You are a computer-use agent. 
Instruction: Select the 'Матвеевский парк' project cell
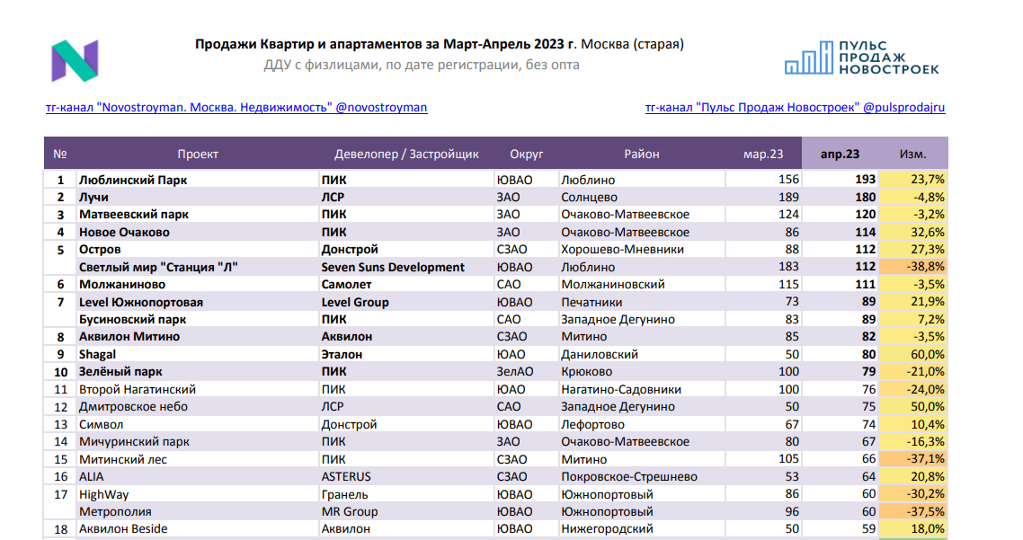[198, 215]
